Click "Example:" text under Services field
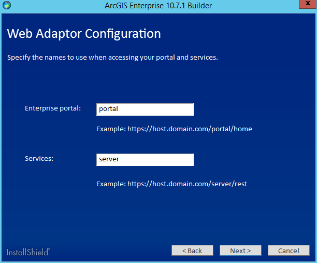317x263 pixels. pos(111,184)
